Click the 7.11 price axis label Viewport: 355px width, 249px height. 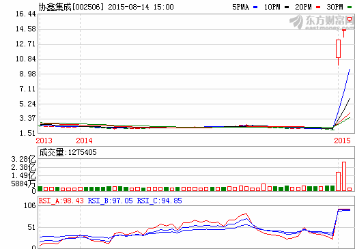point(27,89)
